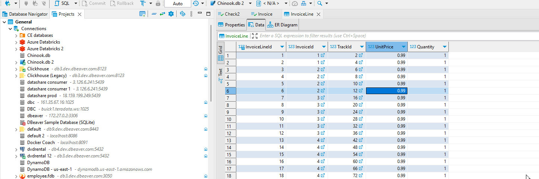This screenshot has height=179, width=539.
Task: Click the Auto commit mode field
Action: pyautogui.click(x=178, y=3)
